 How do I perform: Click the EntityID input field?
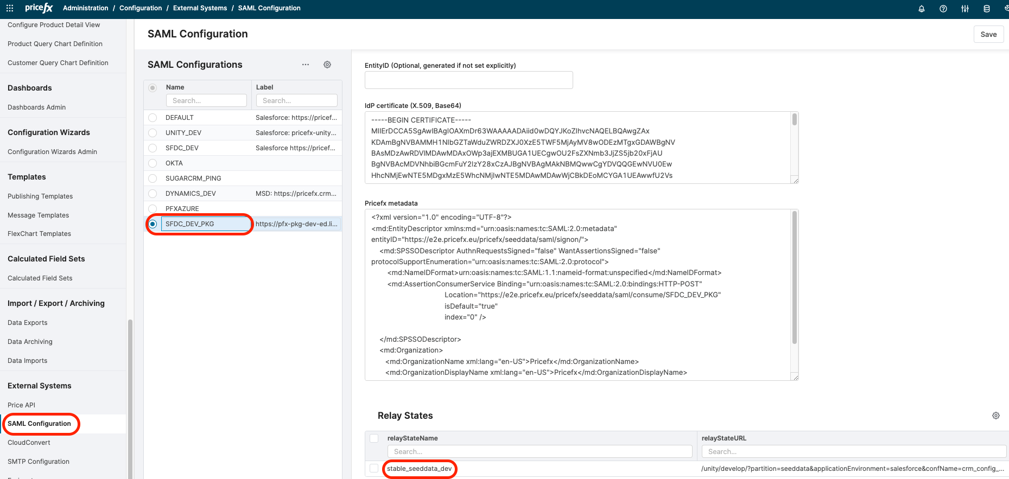click(x=468, y=80)
